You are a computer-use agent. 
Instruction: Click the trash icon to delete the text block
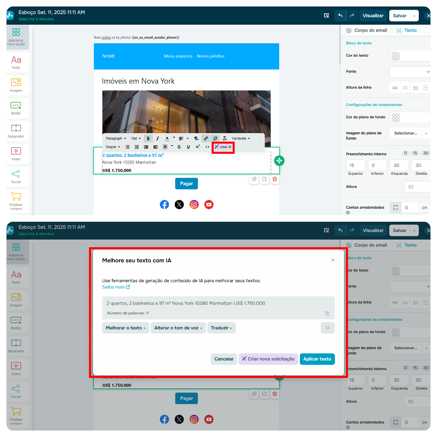274,179
